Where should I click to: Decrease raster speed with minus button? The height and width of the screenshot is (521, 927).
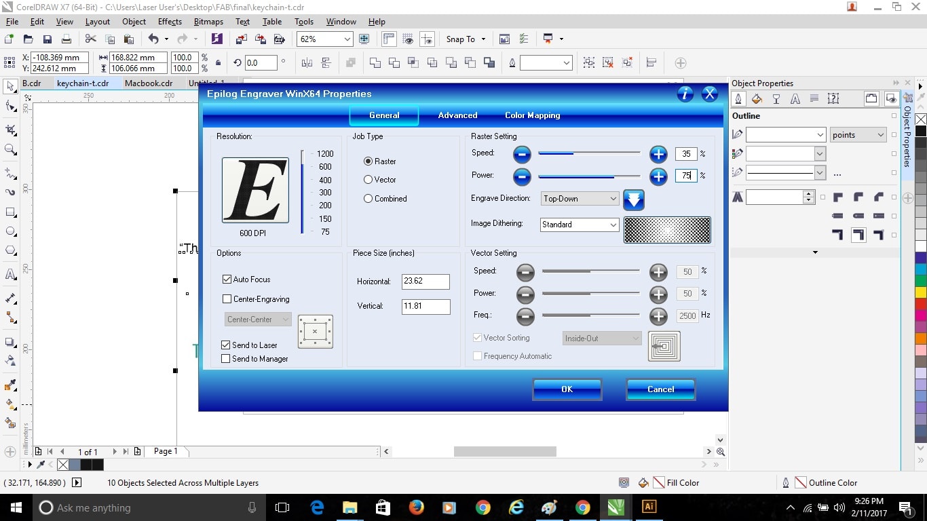[522, 154]
